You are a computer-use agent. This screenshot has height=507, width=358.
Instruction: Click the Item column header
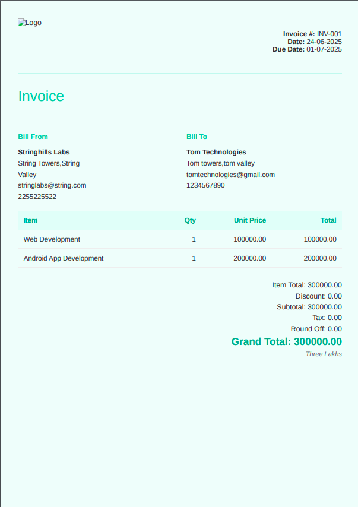pyautogui.click(x=30, y=220)
